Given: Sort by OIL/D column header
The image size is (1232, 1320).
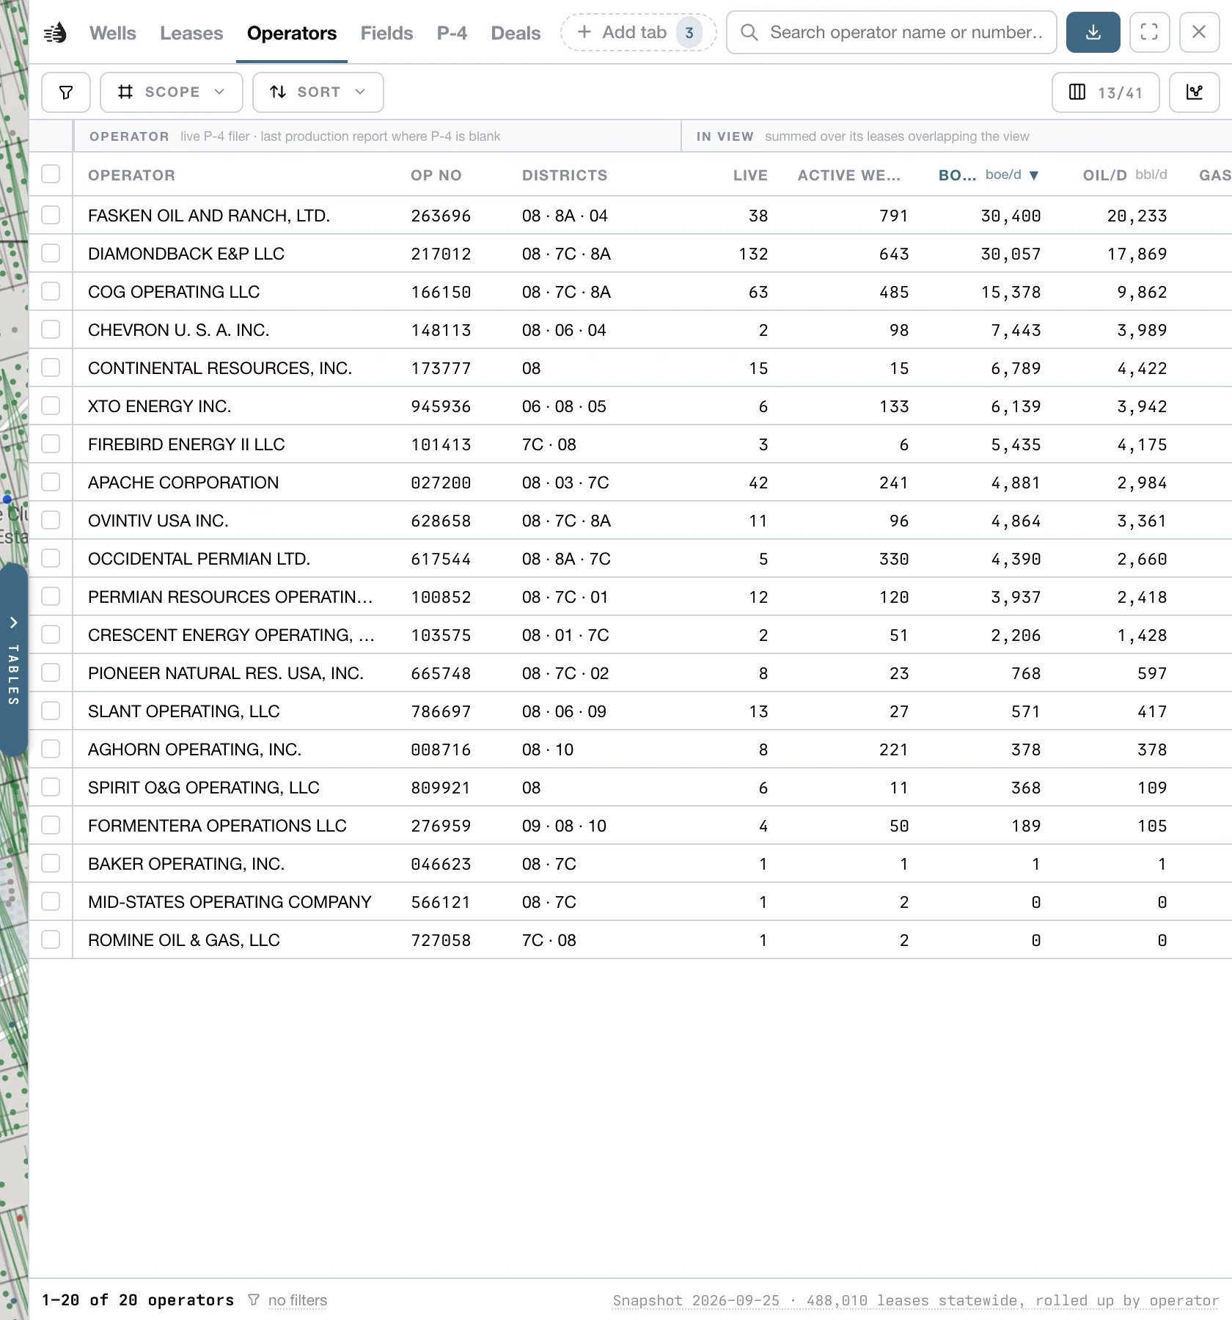Looking at the screenshot, I should [1125, 175].
